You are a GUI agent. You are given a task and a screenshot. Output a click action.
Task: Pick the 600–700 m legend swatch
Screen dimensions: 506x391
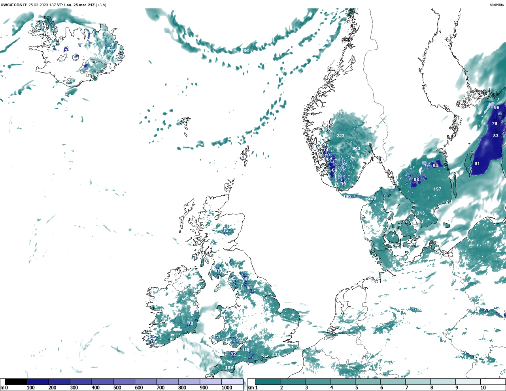click(145, 382)
